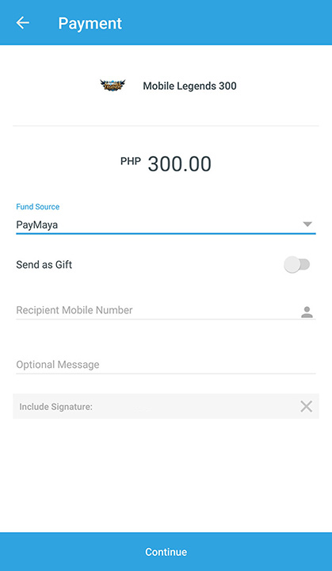
Task: Select the PayMaya fund source field
Action: click(x=166, y=224)
